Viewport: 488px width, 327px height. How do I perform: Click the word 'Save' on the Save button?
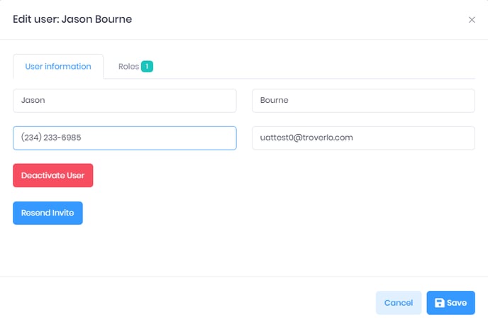[457, 303]
